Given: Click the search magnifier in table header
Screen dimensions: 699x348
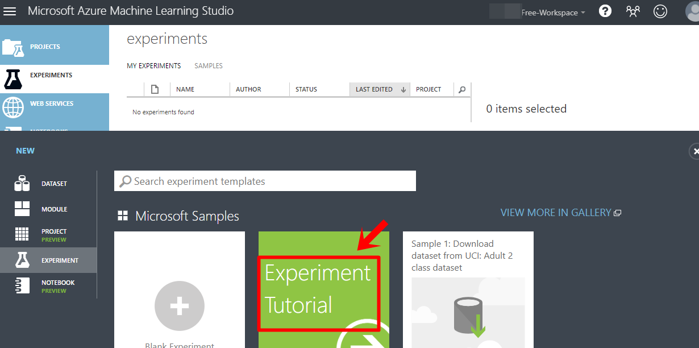Looking at the screenshot, I should pos(462,89).
